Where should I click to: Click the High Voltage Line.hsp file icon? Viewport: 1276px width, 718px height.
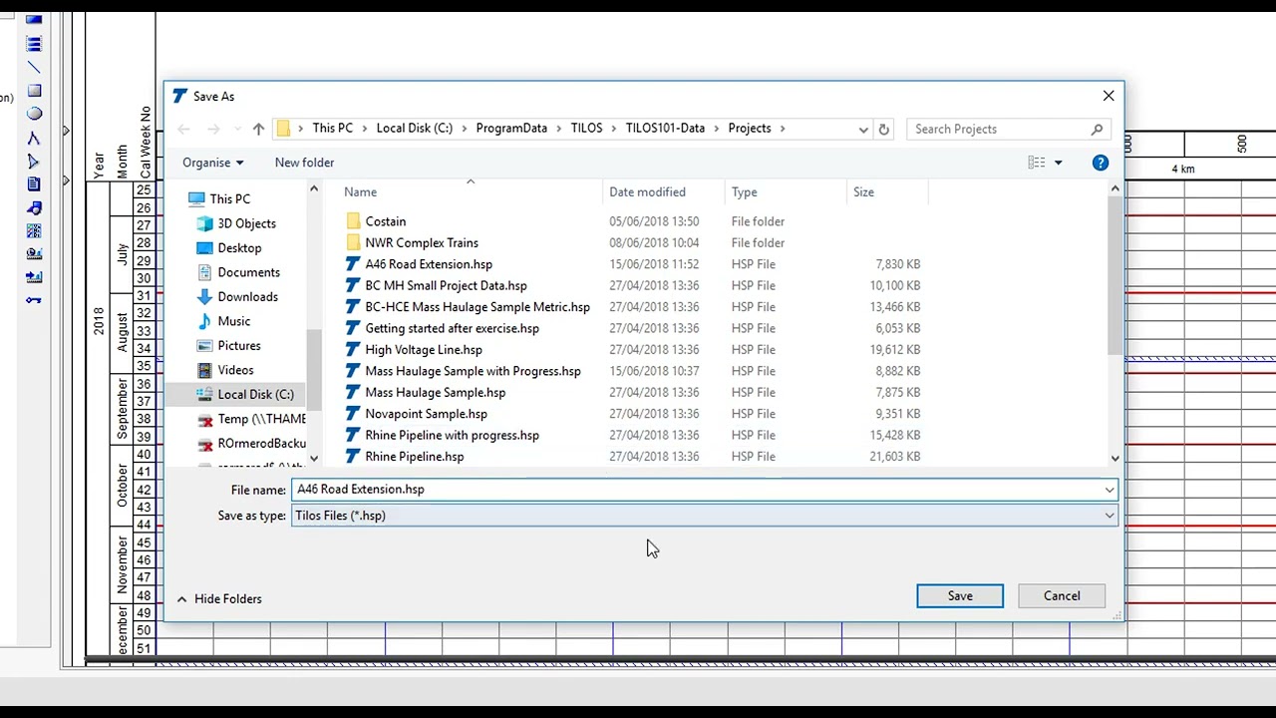(352, 350)
